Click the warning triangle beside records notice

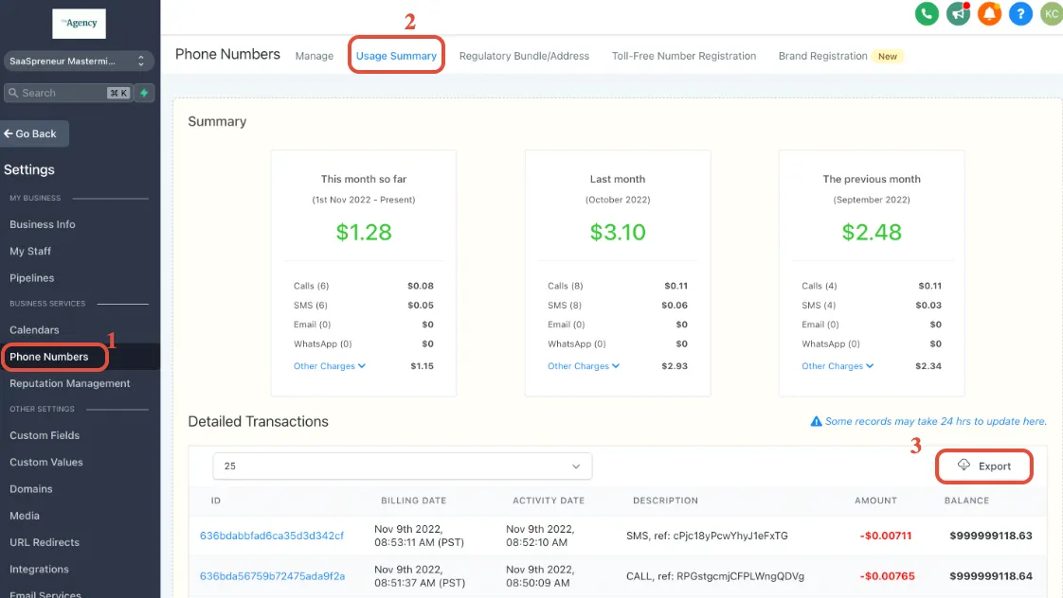[817, 421]
